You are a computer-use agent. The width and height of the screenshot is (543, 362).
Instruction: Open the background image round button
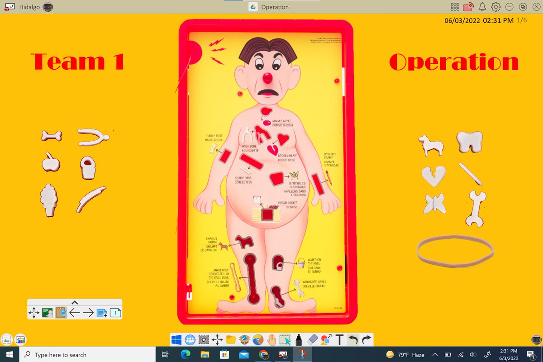(x=7, y=340)
